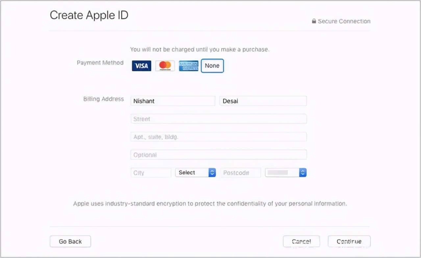The height and width of the screenshot is (258, 421).
Task: Click the Street address input field
Action: click(x=218, y=119)
